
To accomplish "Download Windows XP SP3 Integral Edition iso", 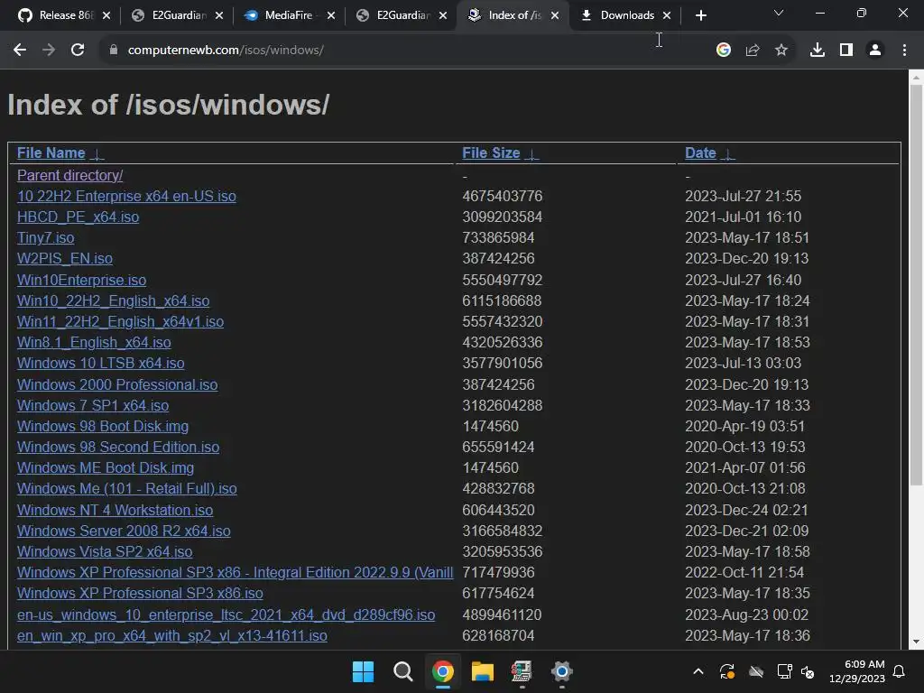I will [x=236, y=572].
